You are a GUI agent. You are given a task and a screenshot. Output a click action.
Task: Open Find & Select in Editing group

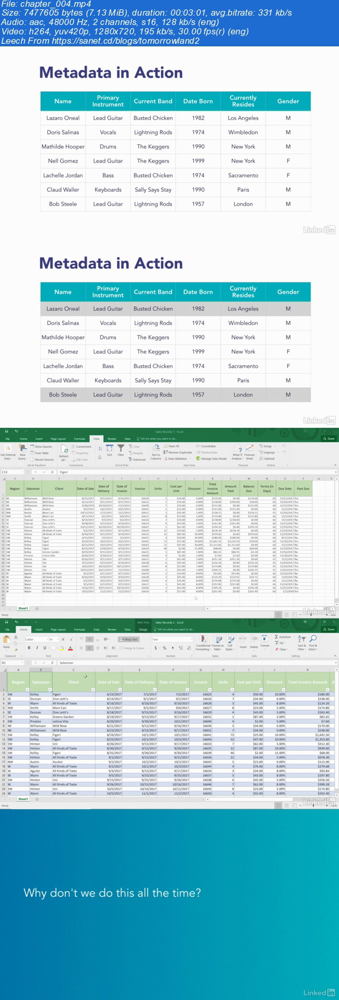(x=313, y=643)
